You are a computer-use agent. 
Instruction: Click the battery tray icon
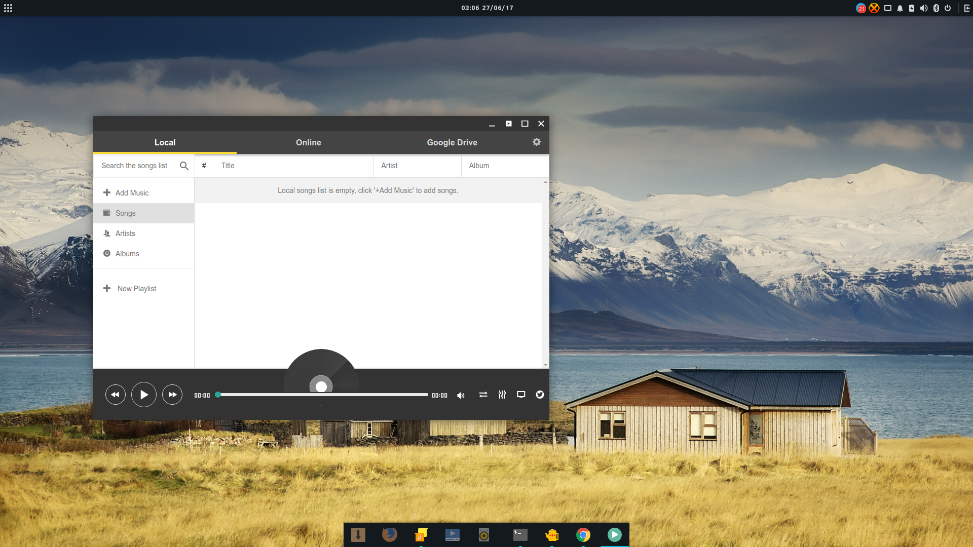tap(912, 8)
